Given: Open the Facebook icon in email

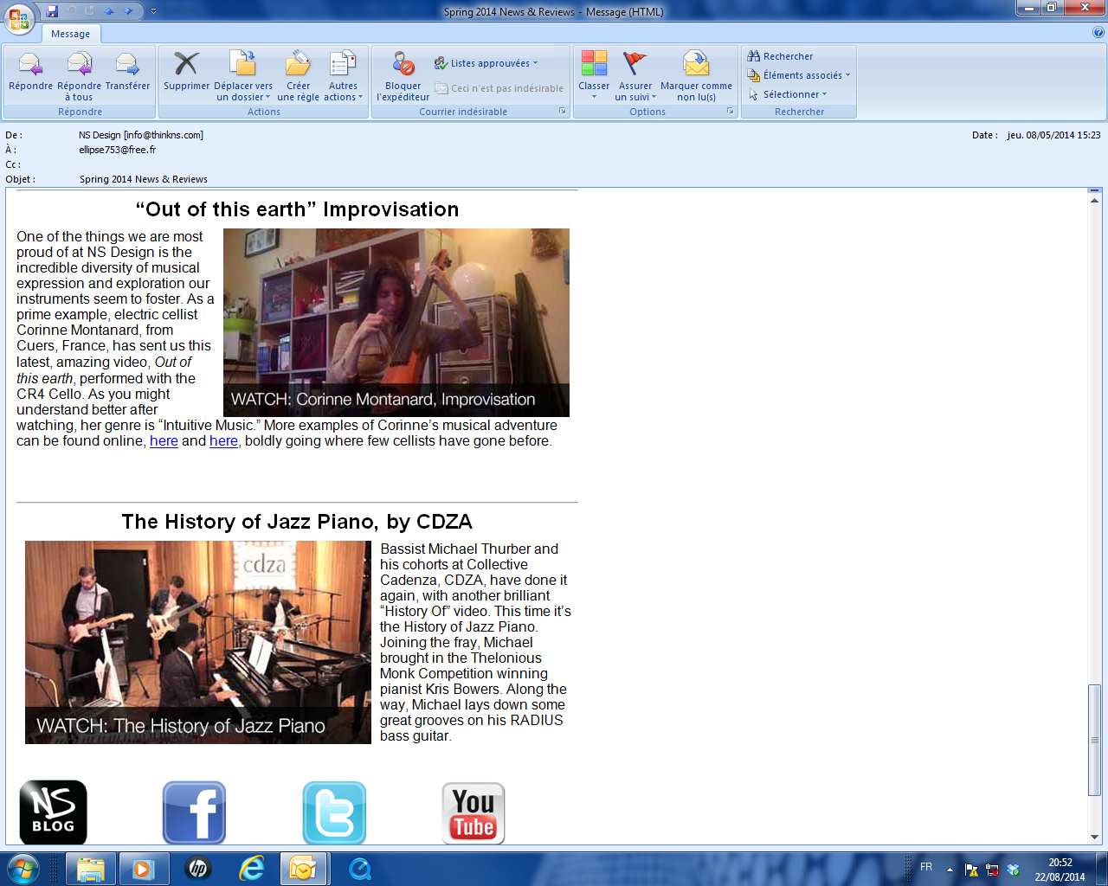Looking at the screenshot, I should 194,812.
